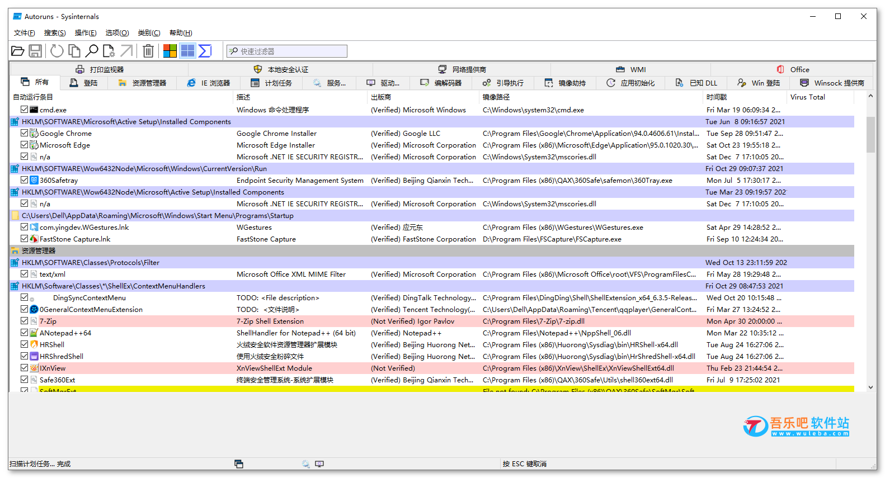Sort by the 出版商 column header
This screenshot has width=885, height=478.
(423, 97)
